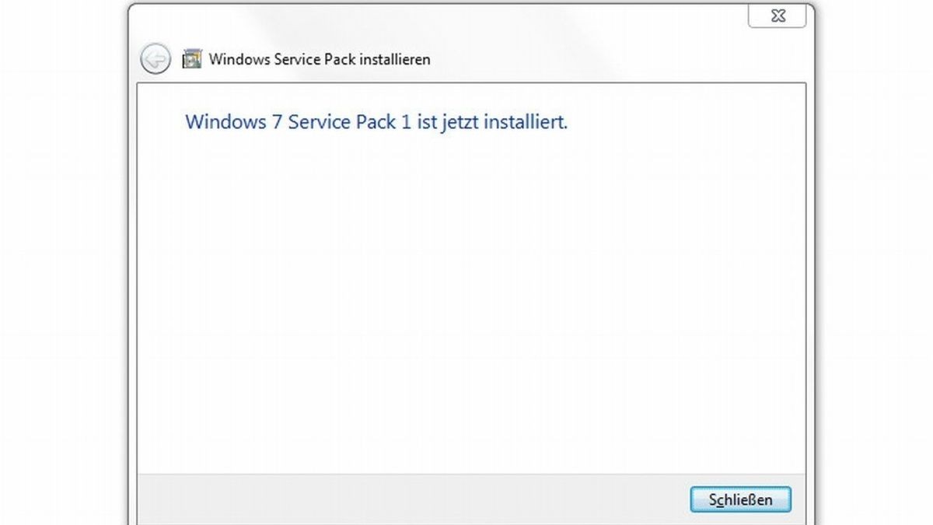Click the background left of the dialog
This screenshot has width=933, height=525.
pyautogui.click(x=62, y=272)
